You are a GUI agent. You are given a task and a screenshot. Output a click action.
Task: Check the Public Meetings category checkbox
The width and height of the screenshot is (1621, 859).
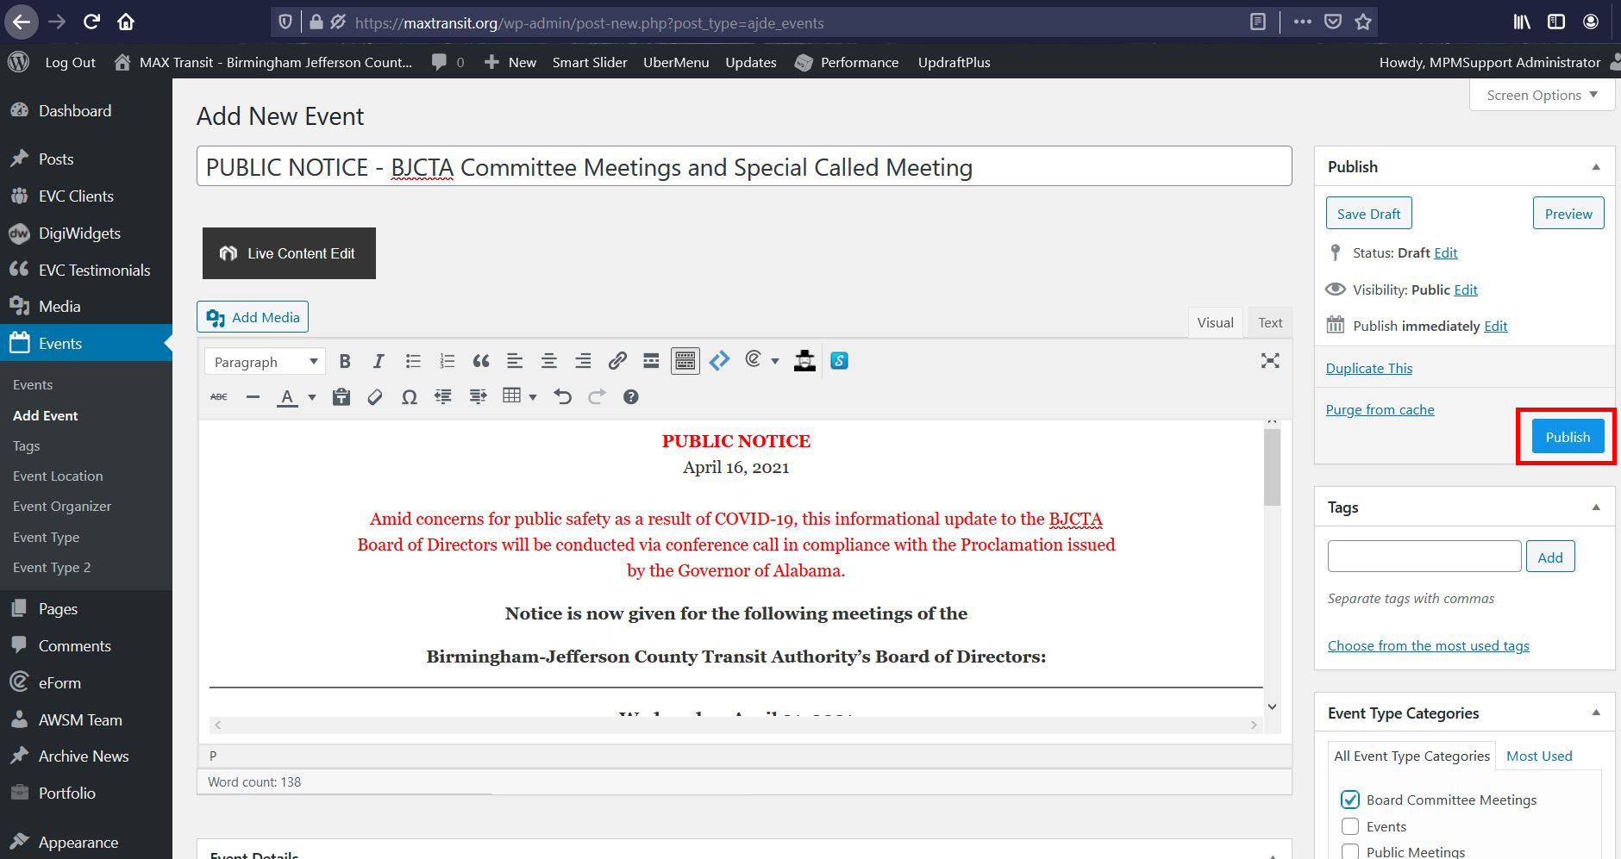[x=1350, y=851]
